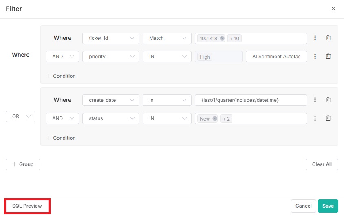Open more options for priority row
The image size is (344, 217).
tap(315, 57)
